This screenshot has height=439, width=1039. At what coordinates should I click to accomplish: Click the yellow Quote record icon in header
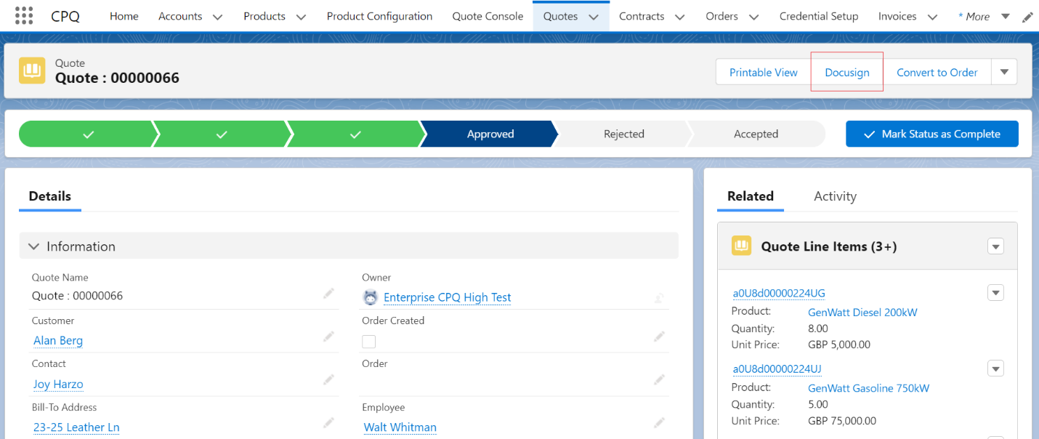(32, 71)
